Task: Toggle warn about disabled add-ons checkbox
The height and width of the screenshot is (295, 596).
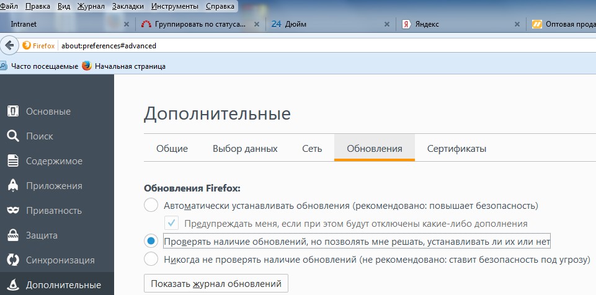Action: click(x=172, y=223)
